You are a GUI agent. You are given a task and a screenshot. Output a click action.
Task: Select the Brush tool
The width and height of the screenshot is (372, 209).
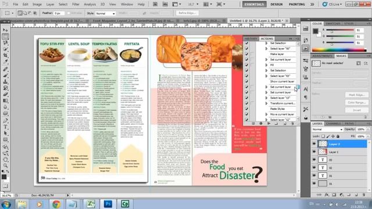click(5, 75)
